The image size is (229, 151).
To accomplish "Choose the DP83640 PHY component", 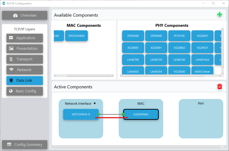I will coord(133,36).
